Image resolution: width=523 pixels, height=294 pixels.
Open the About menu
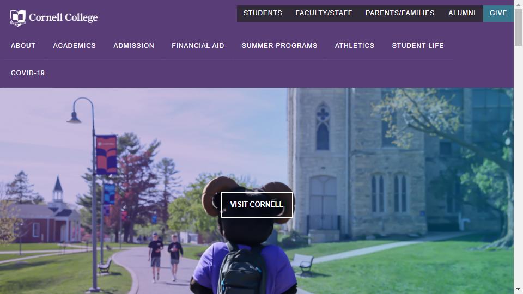coord(23,46)
